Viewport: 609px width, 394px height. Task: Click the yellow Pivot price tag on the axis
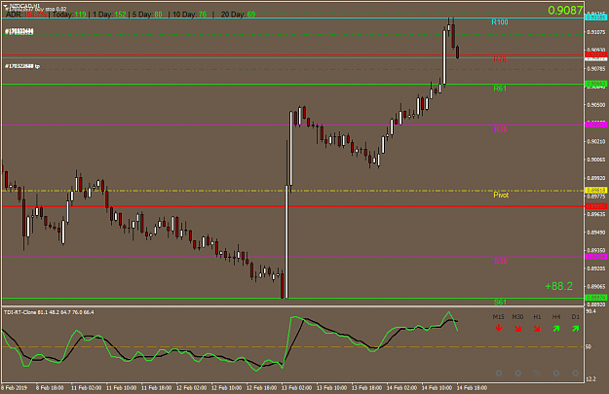click(x=595, y=191)
